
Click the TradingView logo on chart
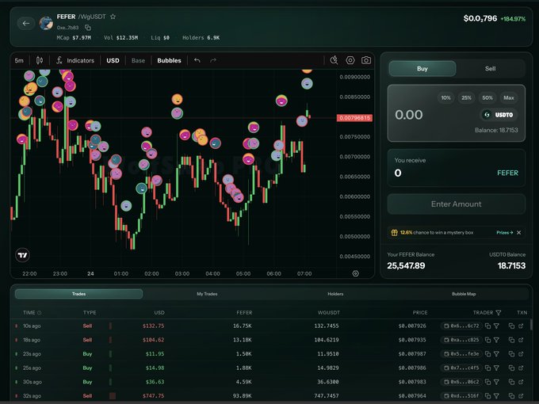(23, 255)
